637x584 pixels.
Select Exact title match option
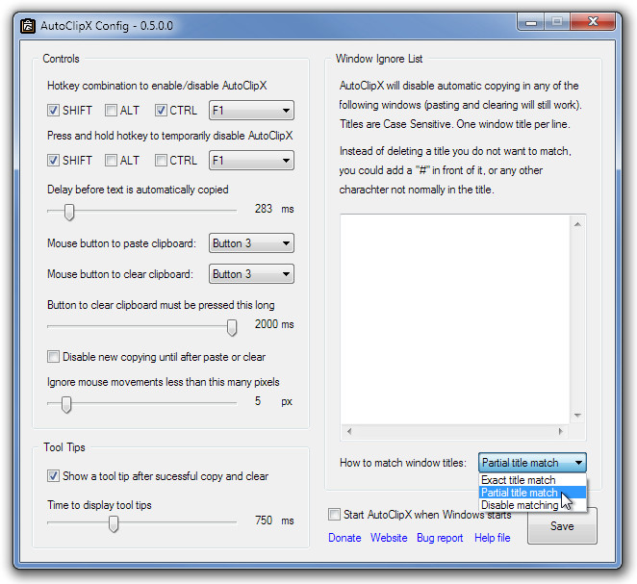[x=532, y=480]
